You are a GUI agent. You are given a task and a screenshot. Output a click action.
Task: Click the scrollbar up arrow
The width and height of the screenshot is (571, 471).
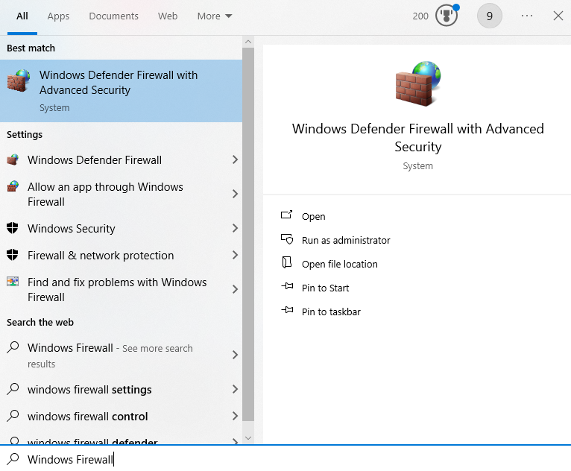coord(248,42)
